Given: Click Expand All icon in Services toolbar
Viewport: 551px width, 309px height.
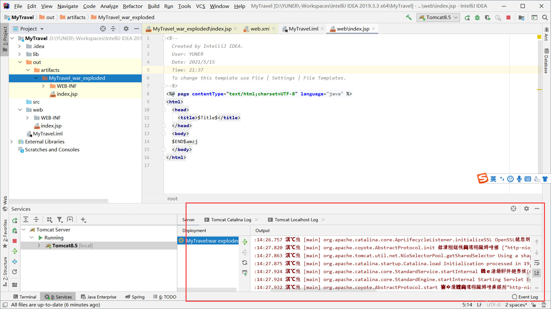Looking at the screenshot, I should 26,220.
